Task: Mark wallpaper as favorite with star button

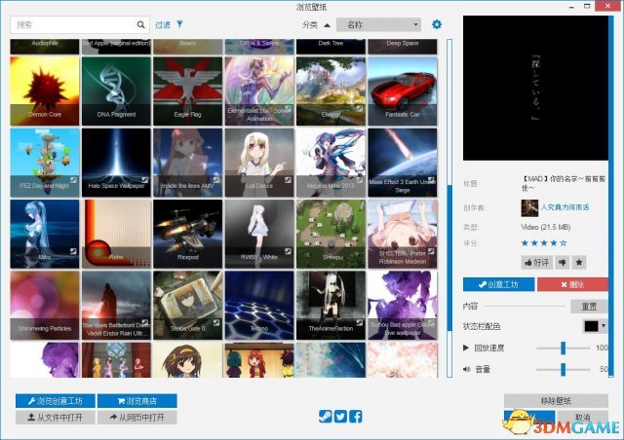Action: coord(579,262)
